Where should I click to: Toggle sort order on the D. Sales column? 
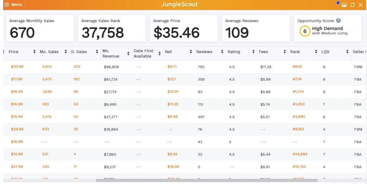(x=97, y=52)
